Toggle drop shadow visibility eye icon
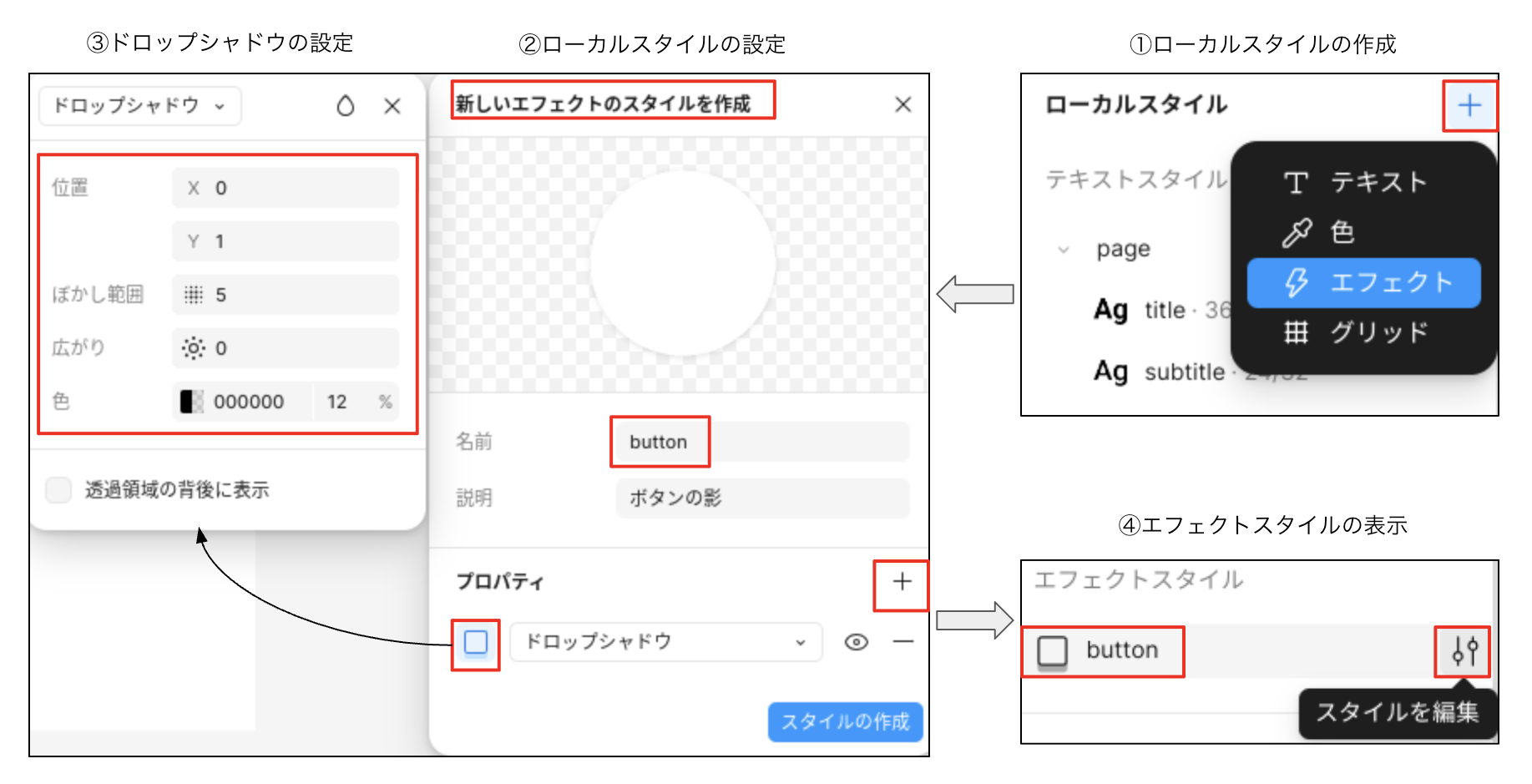The width and height of the screenshot is (1532, 784). coord(857,642)
